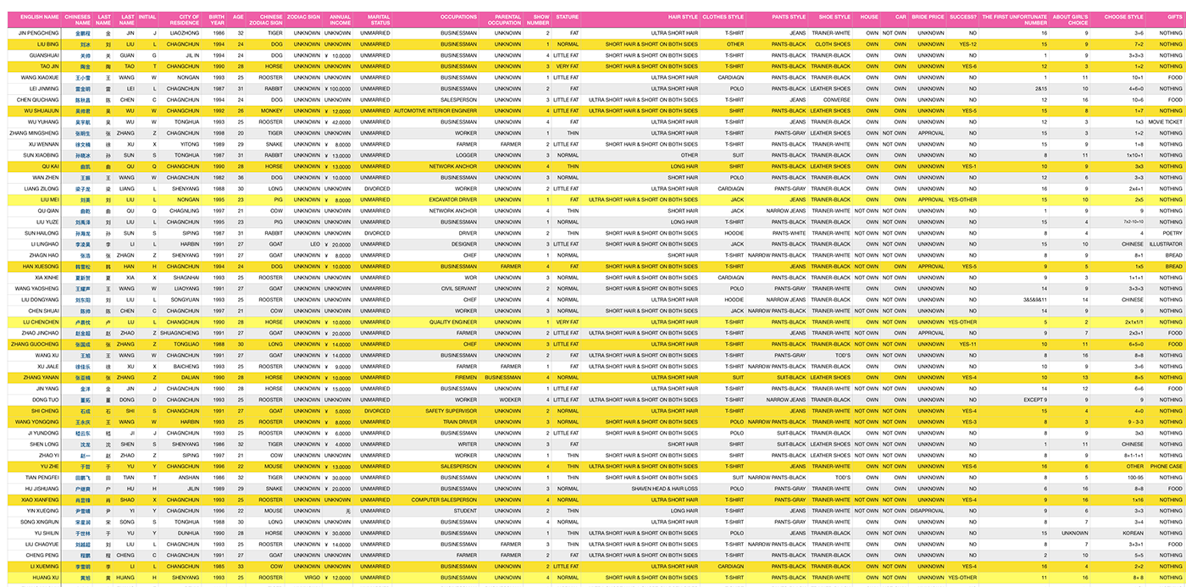1186x587 pixels.
Task: Select the WANG XIAOXUE name cell
Action: (x=42, y=77)
